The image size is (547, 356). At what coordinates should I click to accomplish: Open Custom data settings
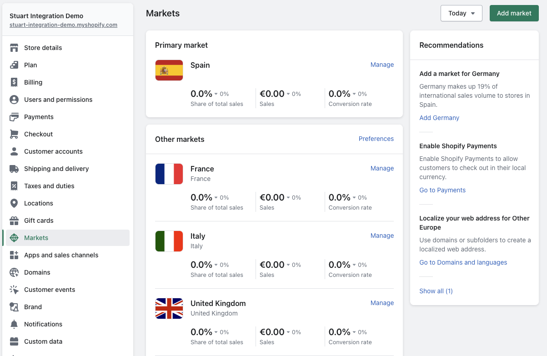[68, 341]
